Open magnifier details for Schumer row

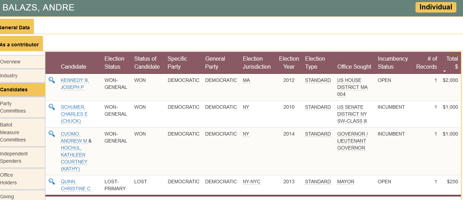[52, 107]
